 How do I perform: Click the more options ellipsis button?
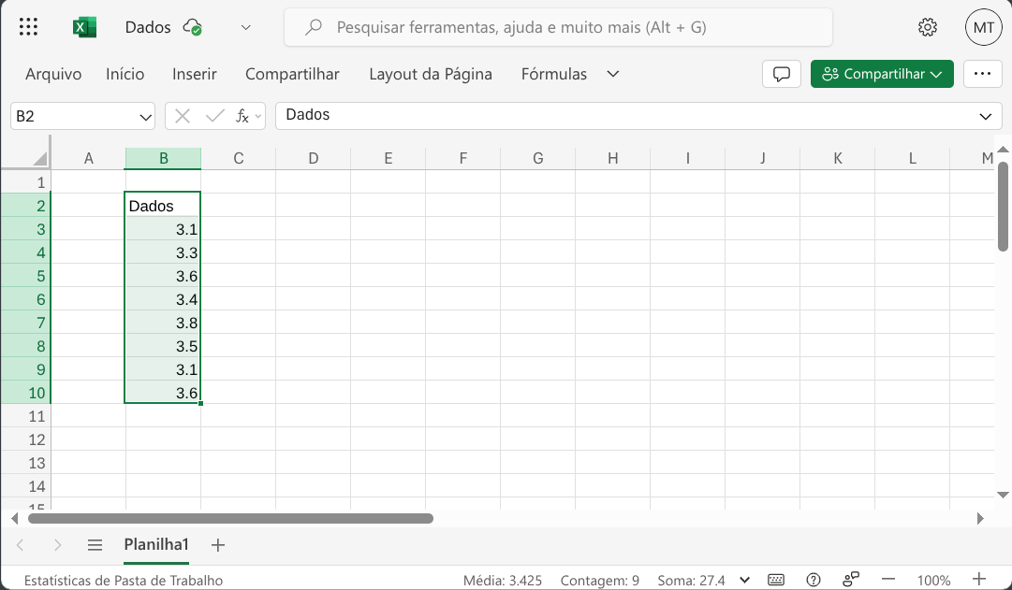click(x=982, y=74)
